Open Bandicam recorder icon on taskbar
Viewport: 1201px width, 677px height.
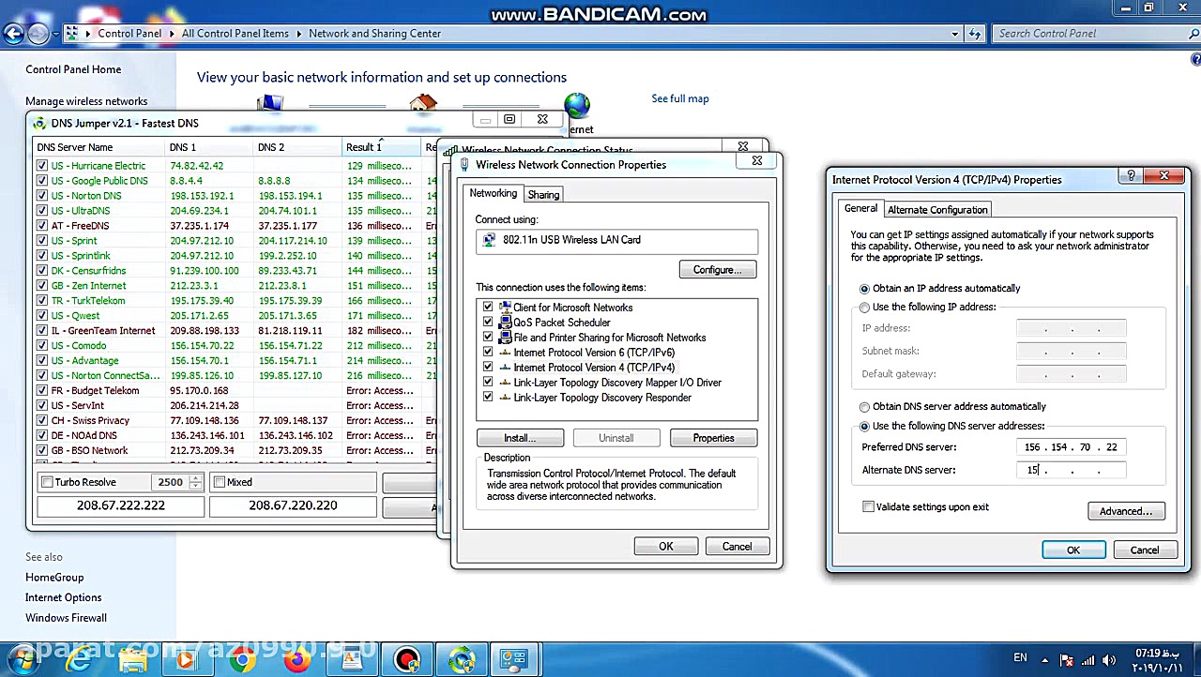[407, 660]
